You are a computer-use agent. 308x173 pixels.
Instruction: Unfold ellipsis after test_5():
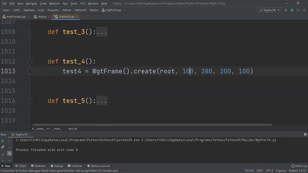pos(102,101)
